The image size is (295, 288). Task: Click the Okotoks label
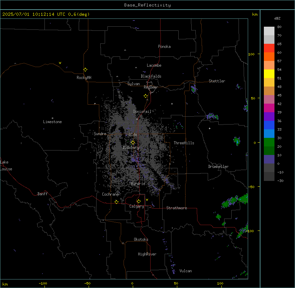coord(141,239)
